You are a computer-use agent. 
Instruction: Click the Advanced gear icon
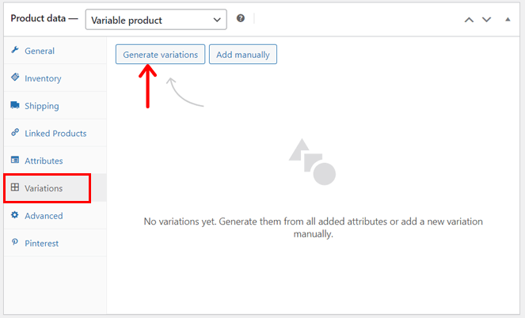tap(15, 215)
